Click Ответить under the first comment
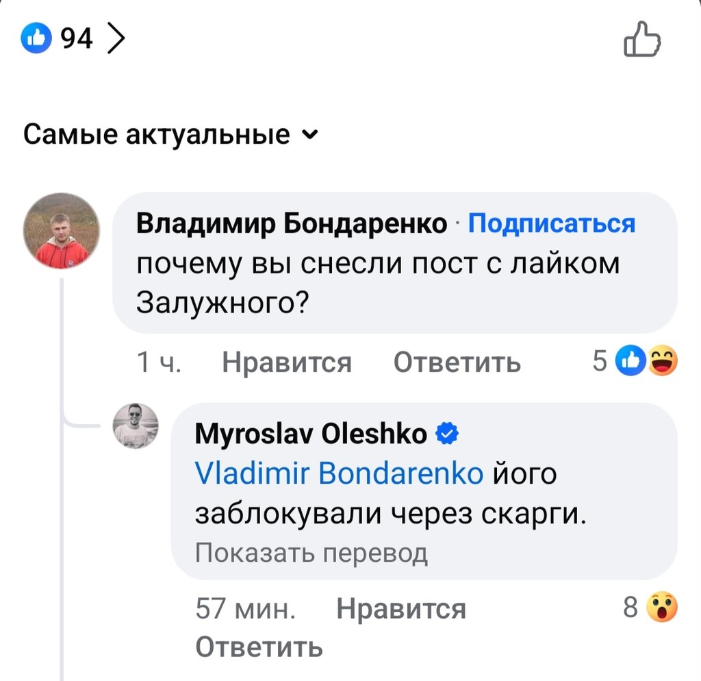Screen dimensions: 701x681 [x=457, y=362]
